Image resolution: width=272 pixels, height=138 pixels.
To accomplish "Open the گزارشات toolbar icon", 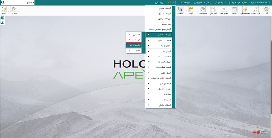I will pos(181,10).
